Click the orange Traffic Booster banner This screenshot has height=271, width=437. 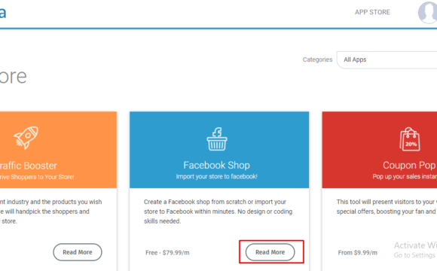(x=58, y=150)
